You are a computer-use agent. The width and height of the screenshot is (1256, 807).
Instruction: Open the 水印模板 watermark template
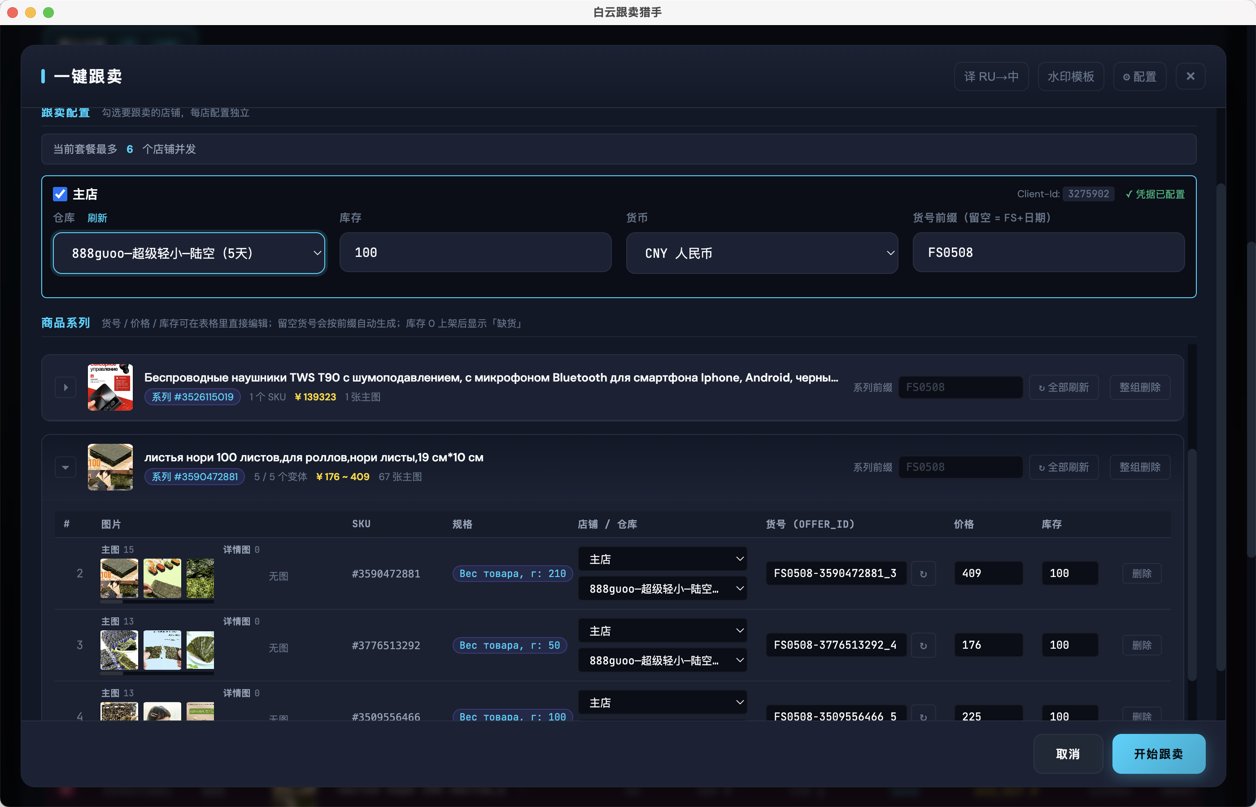[x=1070, y=77]
